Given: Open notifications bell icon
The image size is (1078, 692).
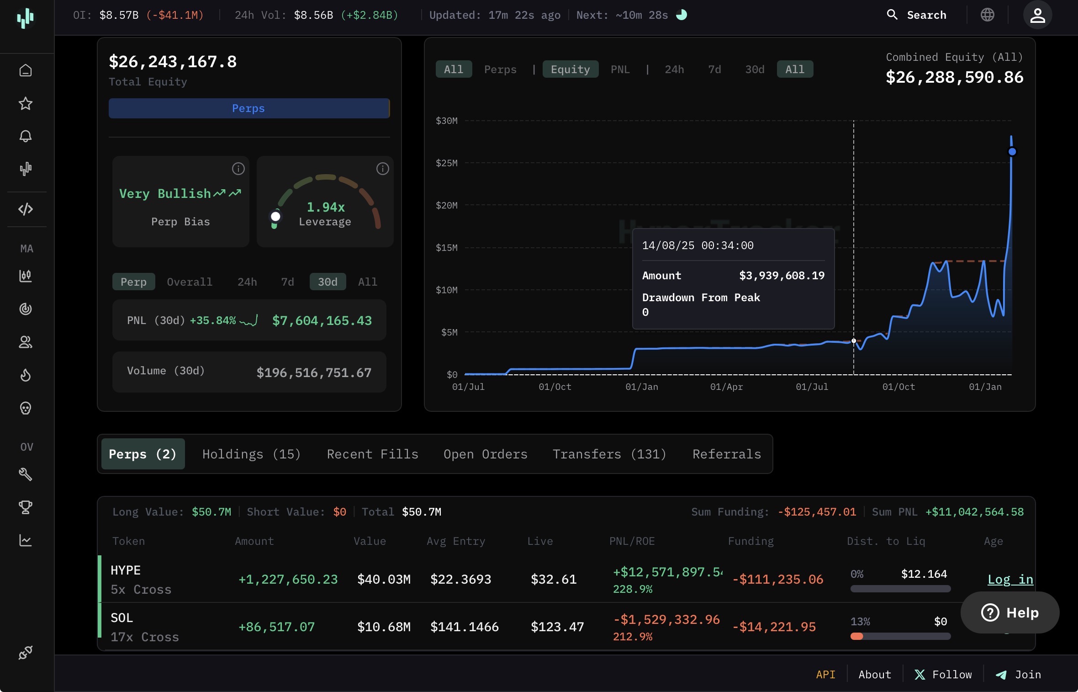Looking at the screenshot, I should click(26, 136).
